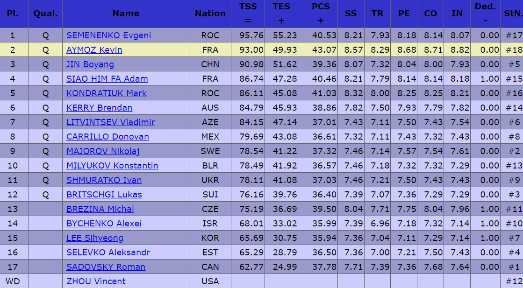Open SEMENENKO Evgeni's skater link
Screen dimensions: 523x288
108,35
